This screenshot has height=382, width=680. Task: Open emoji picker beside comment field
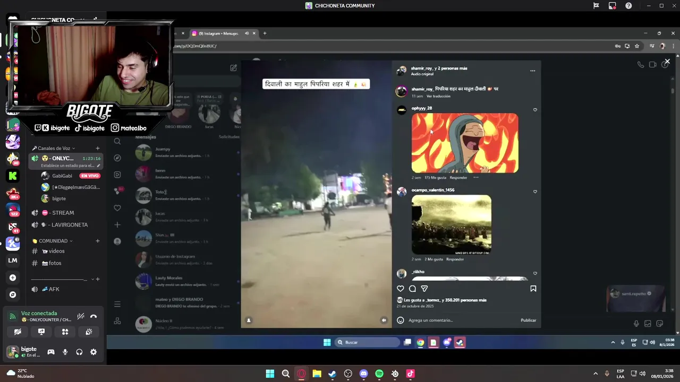401,320
